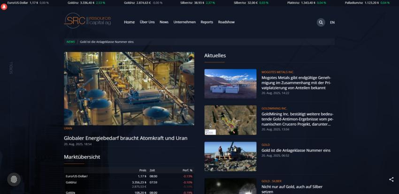
Task: Open the uranium plant featured image
Action: click(x=129, y=88)
